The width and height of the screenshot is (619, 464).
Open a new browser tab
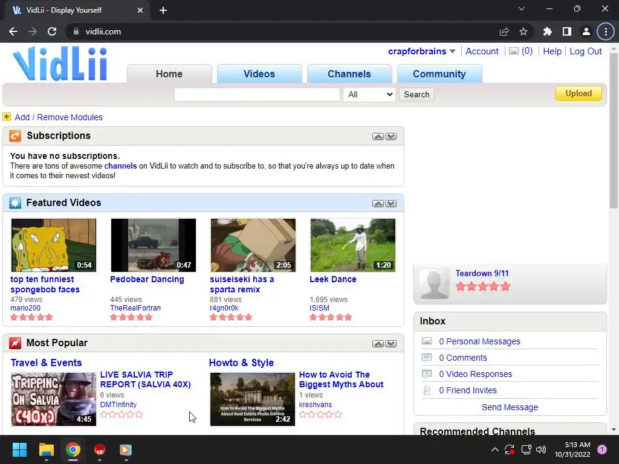(x=163, y=10)
